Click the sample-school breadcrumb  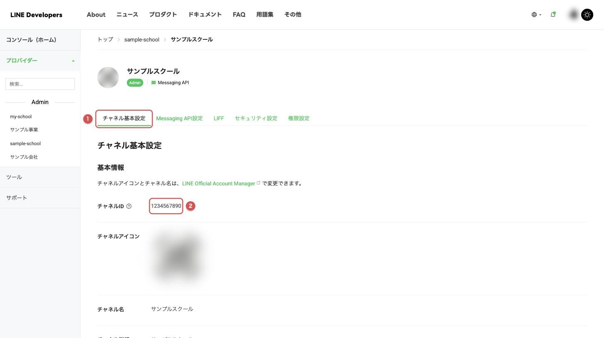pos(142,39)
